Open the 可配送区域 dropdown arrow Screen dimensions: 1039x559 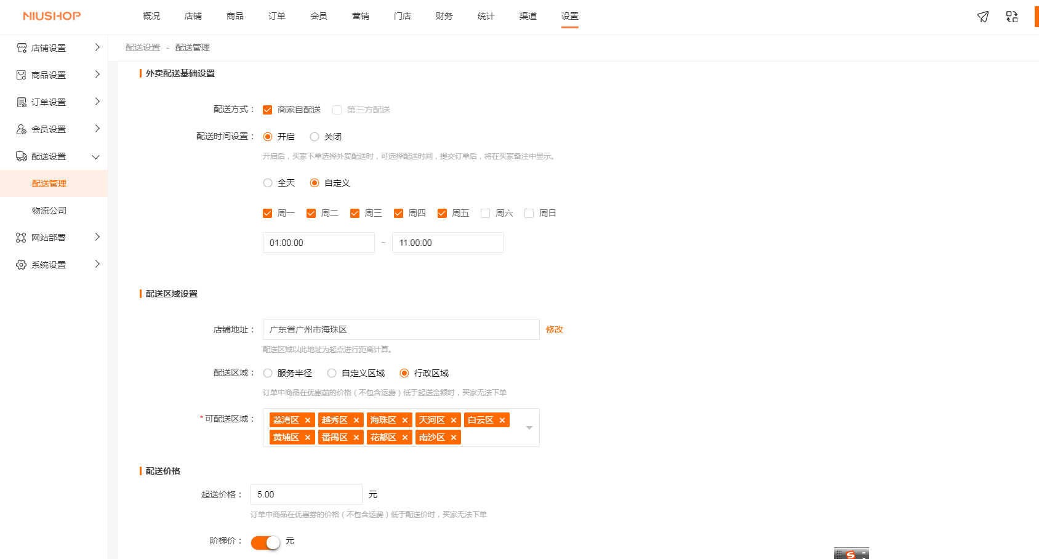[x=528, y=427]
